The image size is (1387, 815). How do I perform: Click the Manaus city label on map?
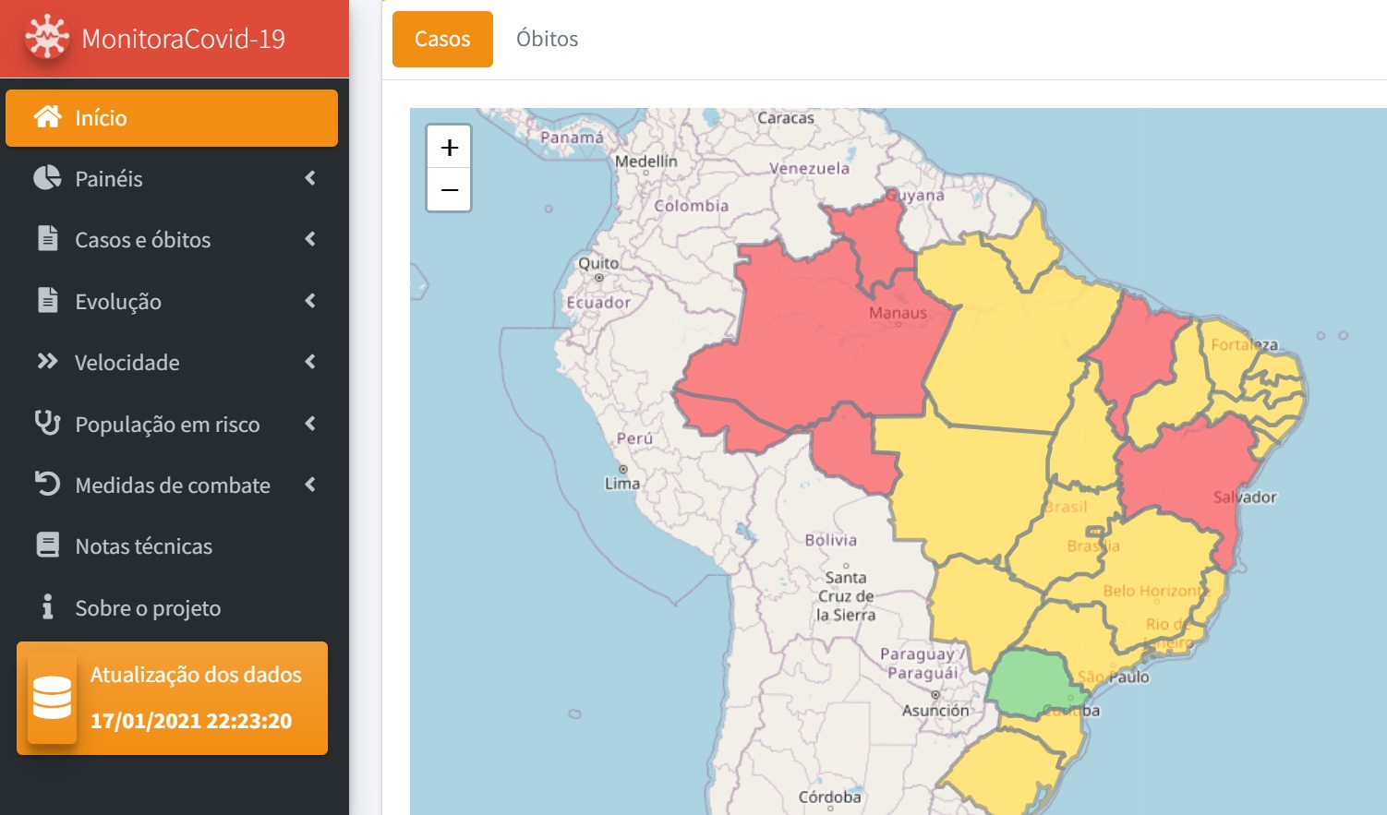898,313
